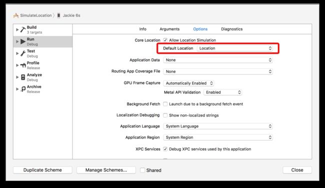Viewport: 325px width, 188px height.
Task: Click the Localization Debugging label
Action: (138, 115)
